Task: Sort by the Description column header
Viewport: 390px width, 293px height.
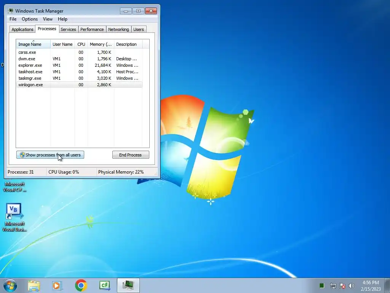Action: (128, 44)
